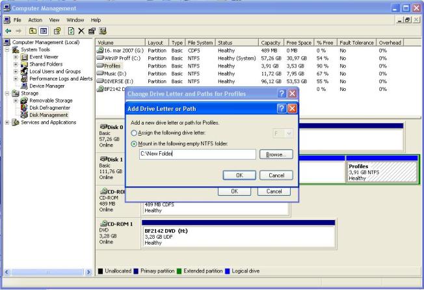Image resolution: width=424 pixels, height=290 pixels.
Task: Open the Help toolbar icon
Action: pyautogui.click(x=57, y=31)
